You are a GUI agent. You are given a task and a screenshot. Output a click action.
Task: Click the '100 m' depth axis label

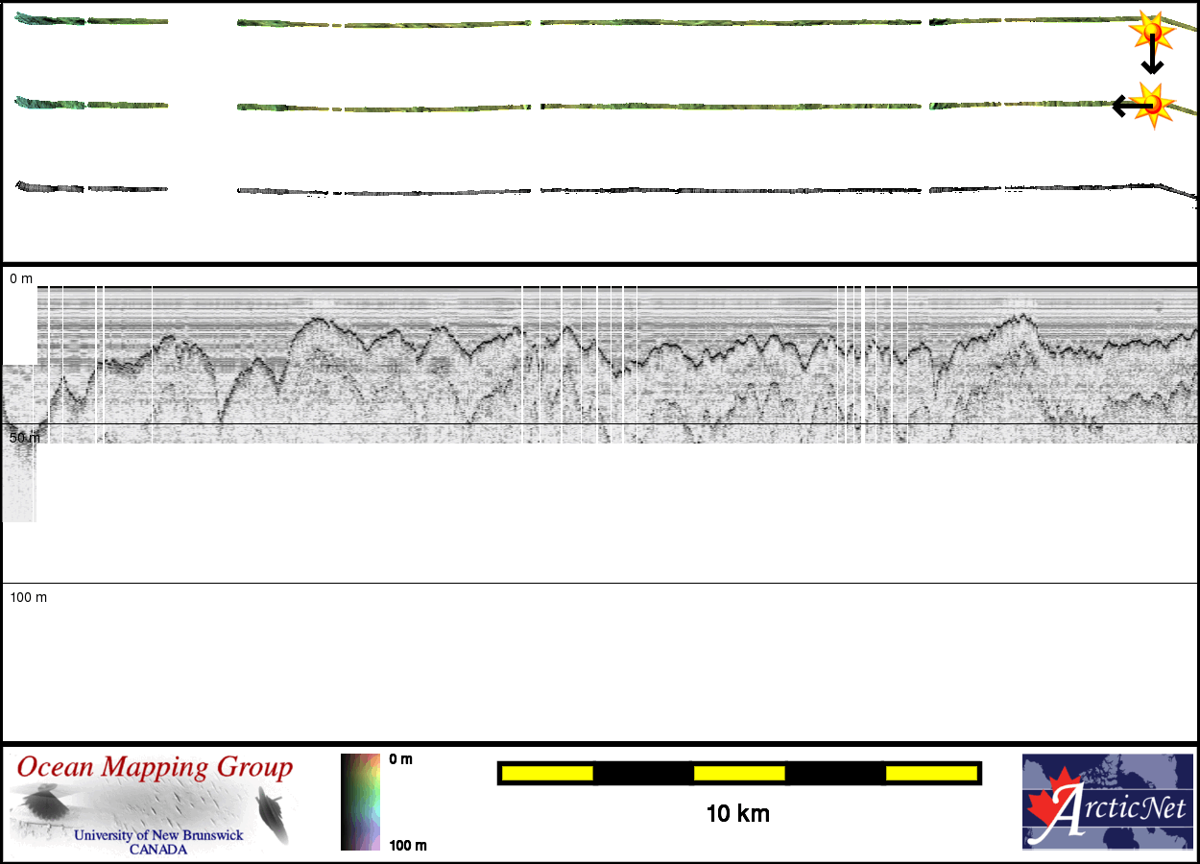point(29,597)
